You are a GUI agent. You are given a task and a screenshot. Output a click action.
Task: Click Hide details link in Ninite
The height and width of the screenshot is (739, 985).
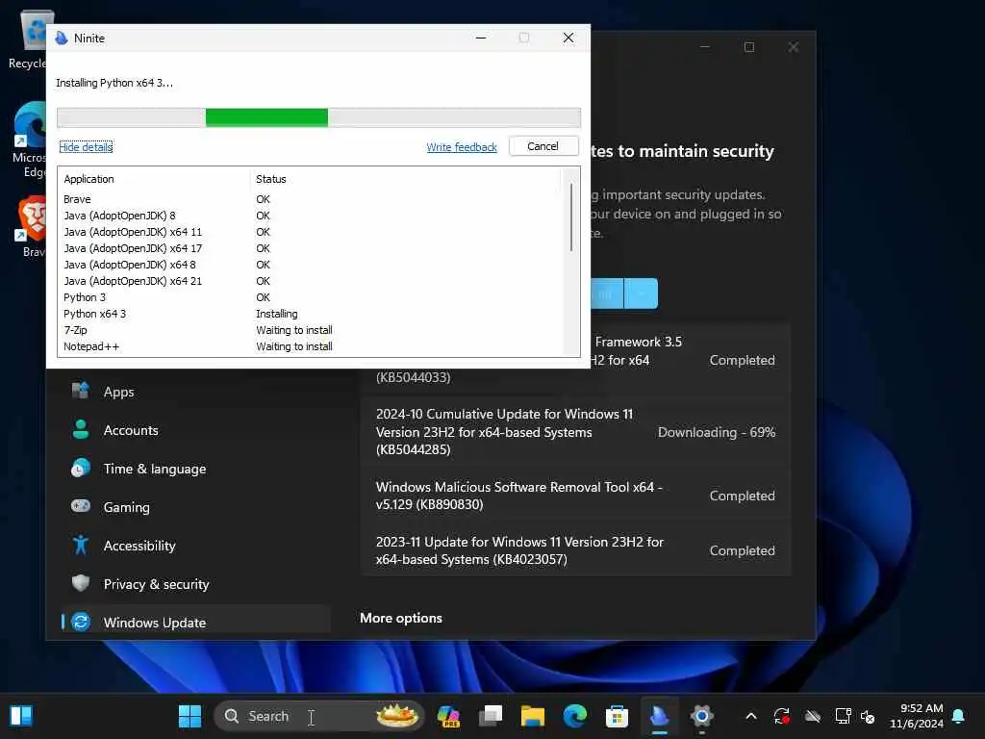(86, 147)
